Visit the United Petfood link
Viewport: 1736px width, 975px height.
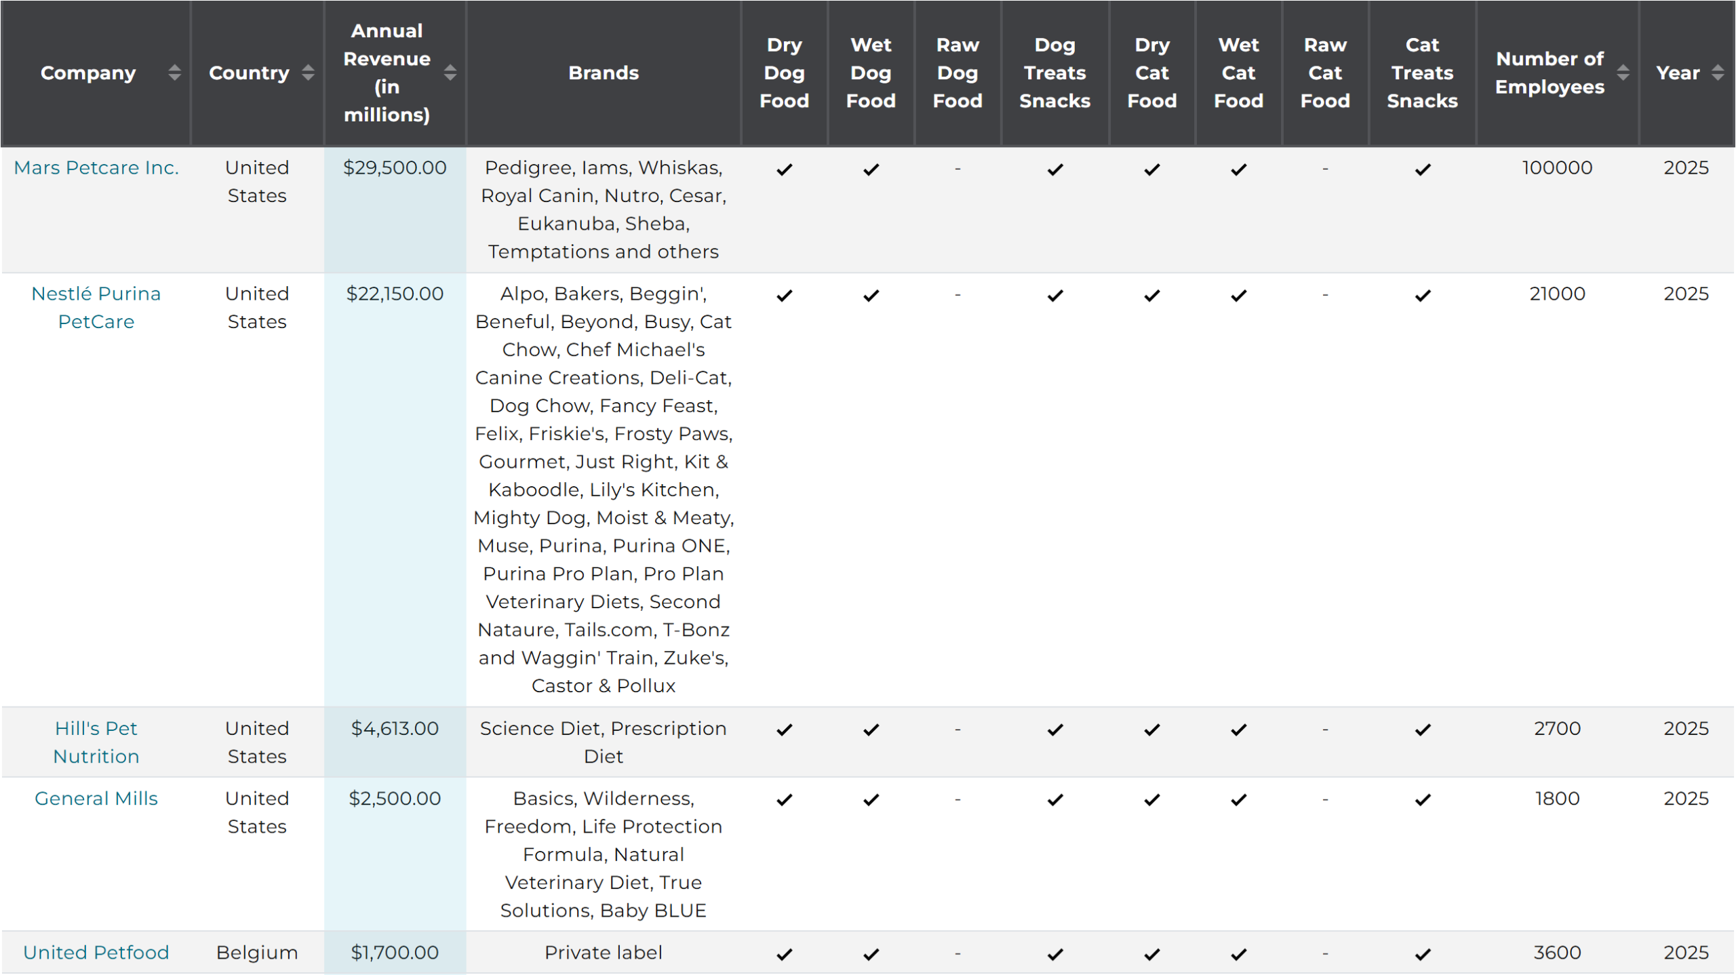(96, 953)
